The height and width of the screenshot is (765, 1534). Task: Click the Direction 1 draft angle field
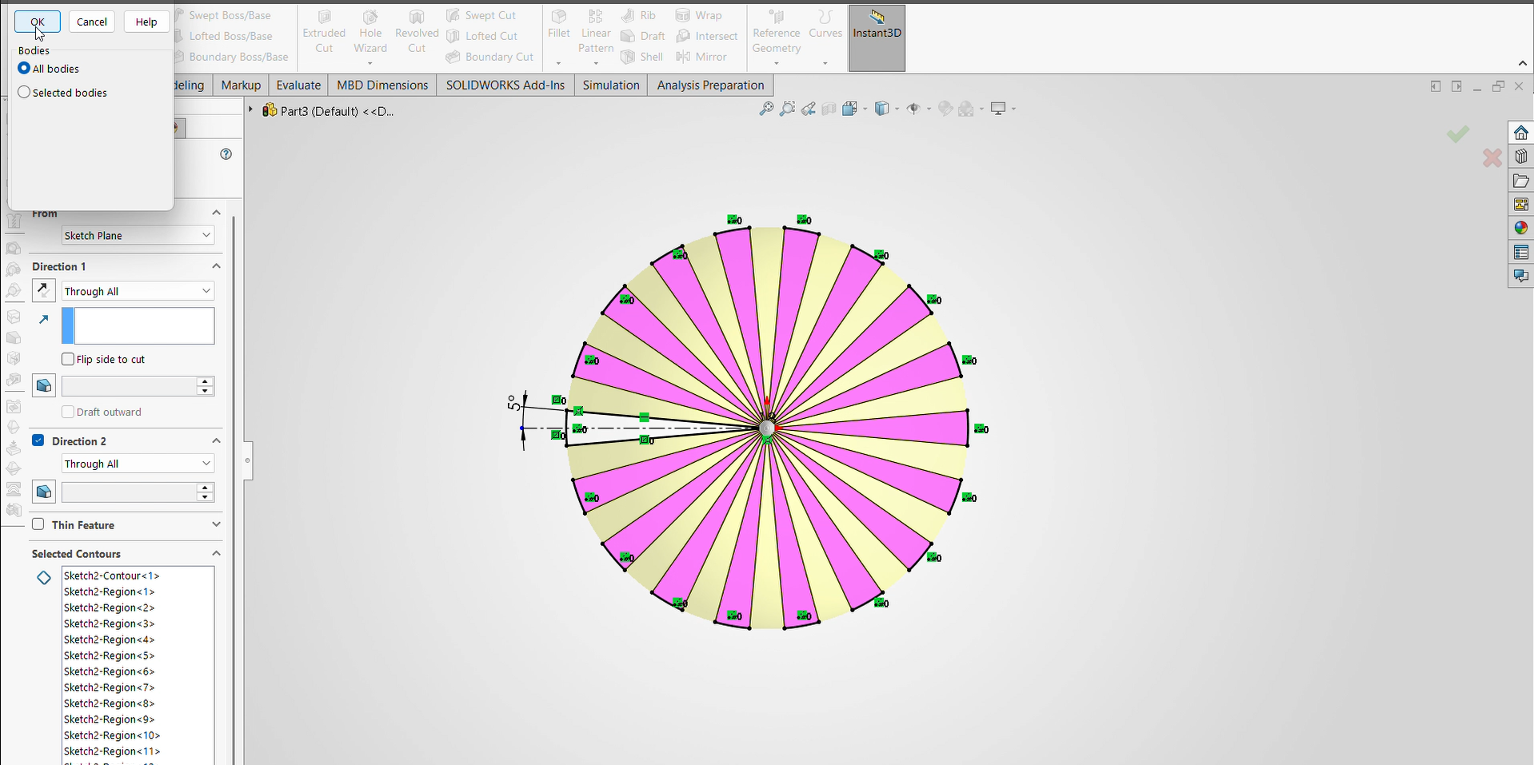[x=129, y=386]
